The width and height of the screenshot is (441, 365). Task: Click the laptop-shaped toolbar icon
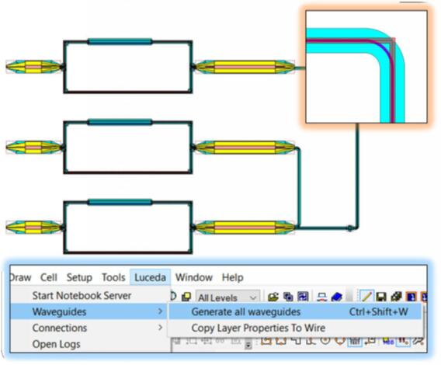coord(321,297)
